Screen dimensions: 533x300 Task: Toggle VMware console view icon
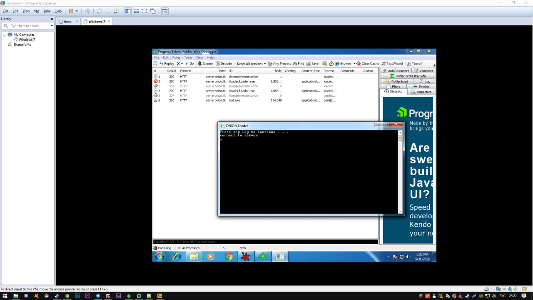click(165, 11)
